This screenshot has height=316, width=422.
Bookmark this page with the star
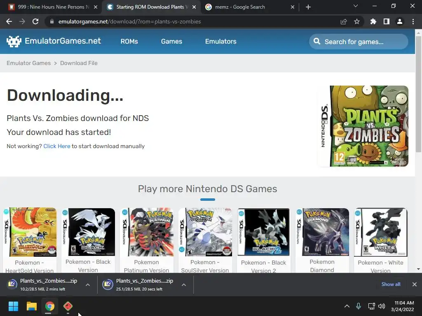click(357, 21)
